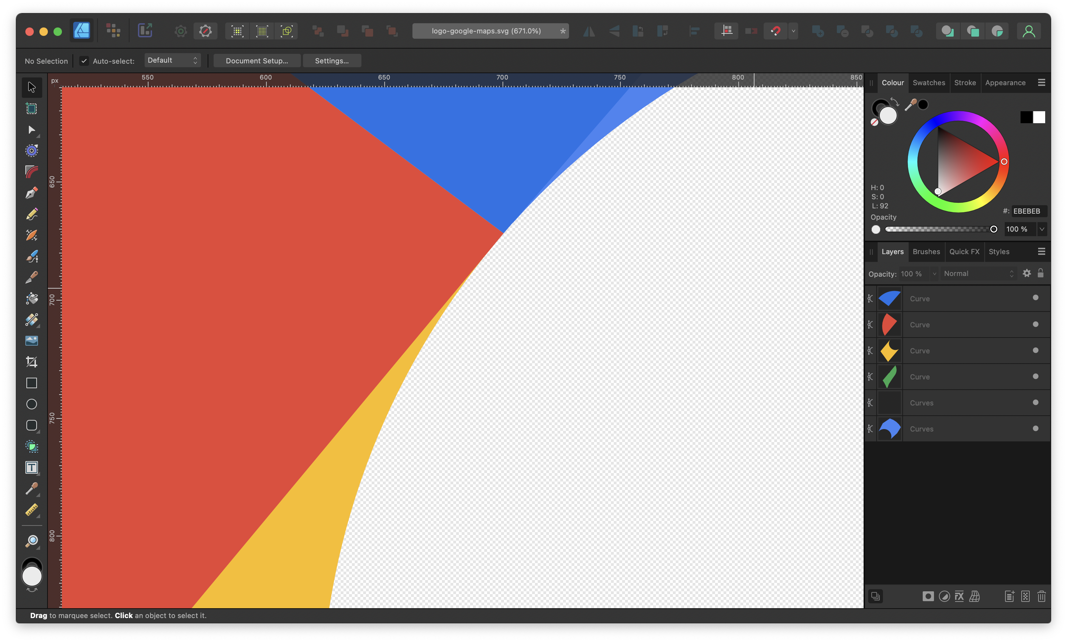This screenshot has height=642, width=1067.
Task: Click the Document Setup button
Action: pyautogui.click(x=257, y=61)
